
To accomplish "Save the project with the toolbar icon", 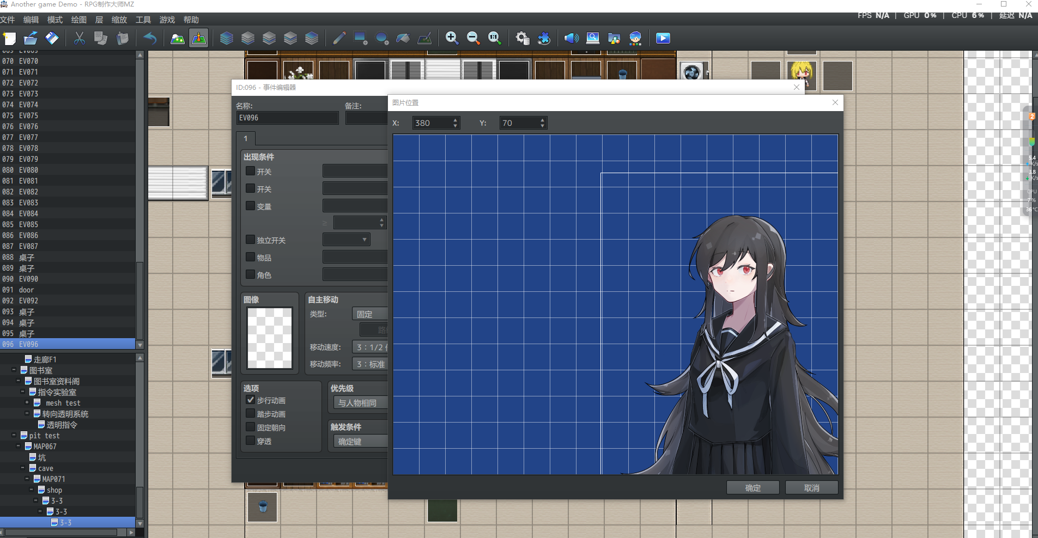I will click(x=52, y=38).
